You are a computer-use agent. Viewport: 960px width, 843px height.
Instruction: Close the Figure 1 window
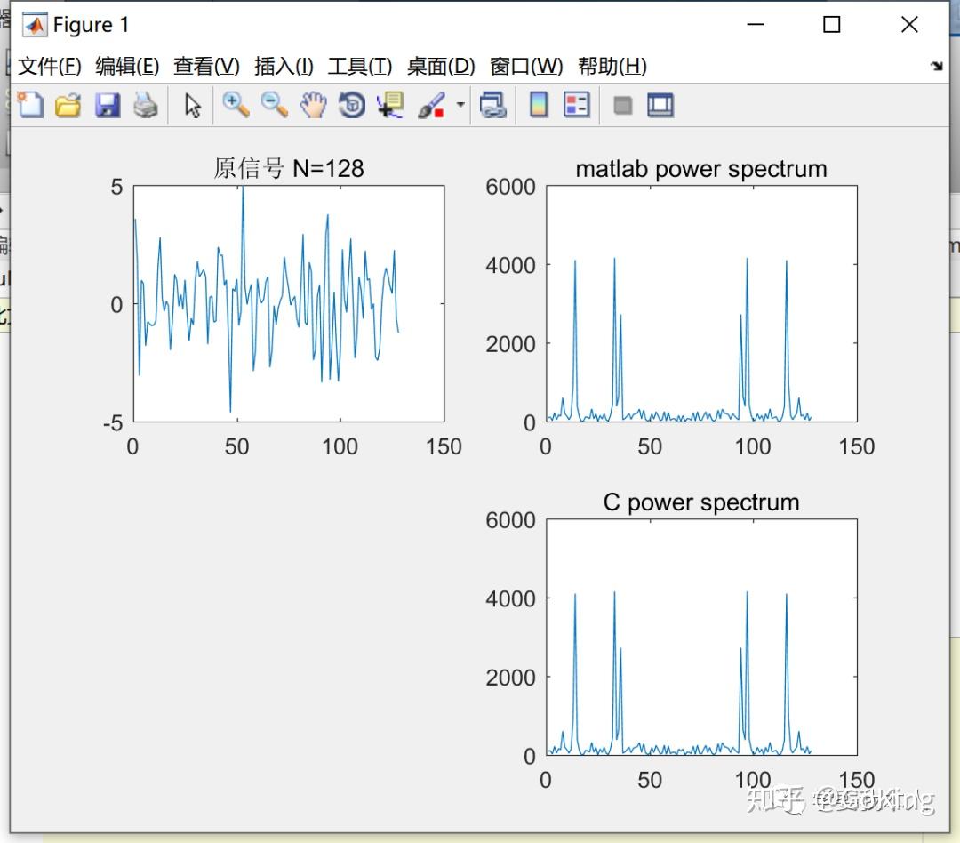tap(910, 25)
